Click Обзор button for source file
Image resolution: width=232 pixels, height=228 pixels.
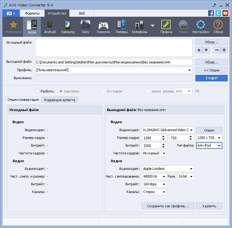(212, 42)
